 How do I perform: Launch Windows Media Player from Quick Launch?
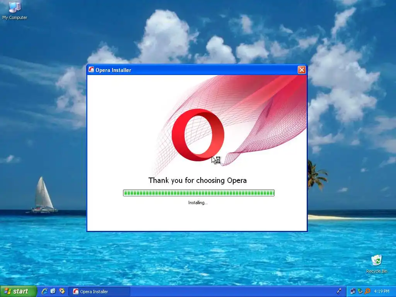pos(62,291)
